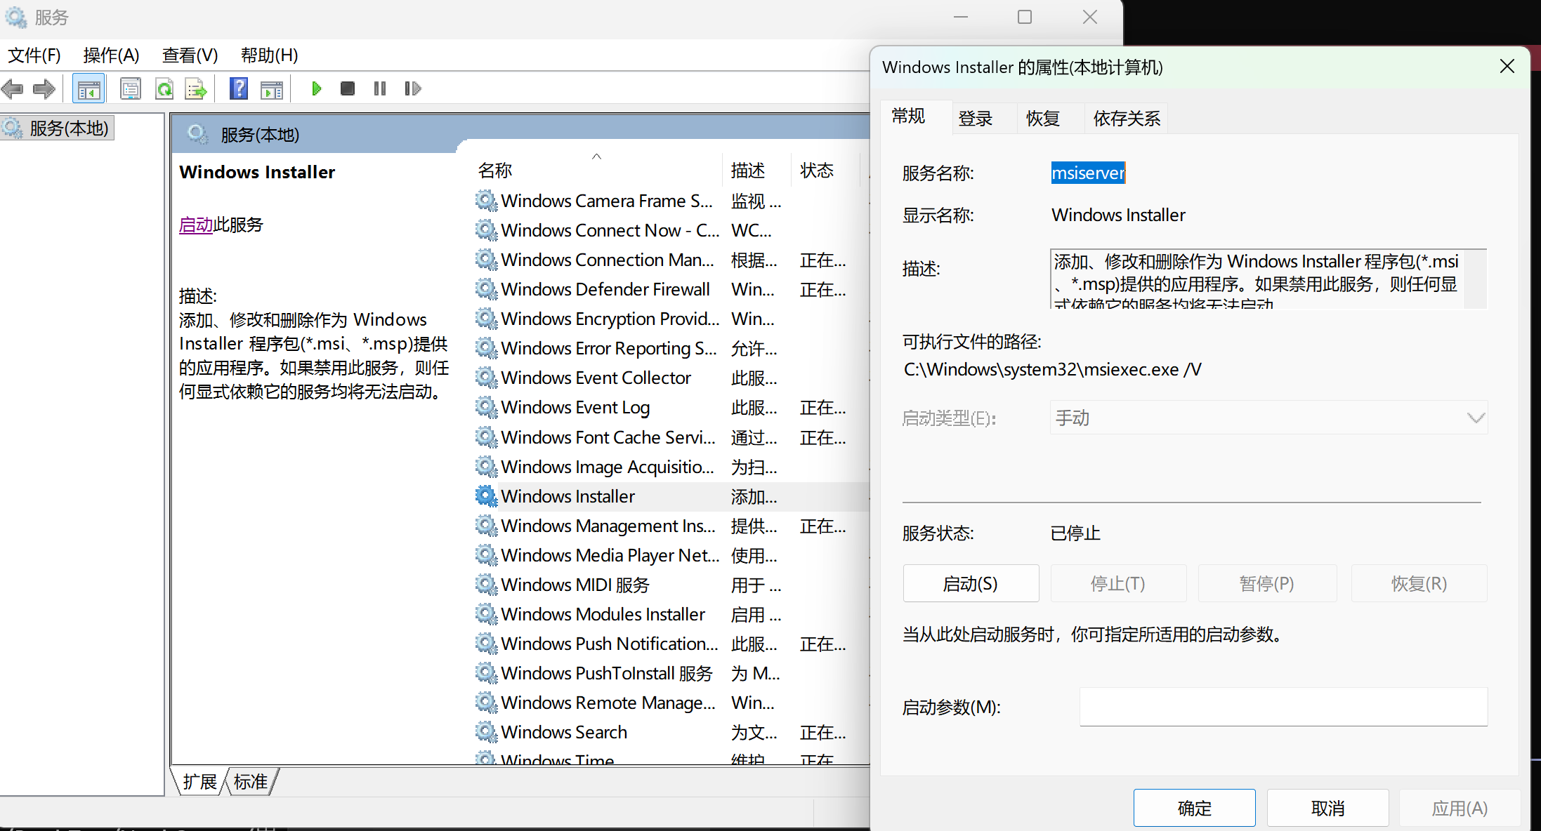Click the Refresh toolbar icon
The width and height of the screenshot is (1541, 831).
point(164,88)
